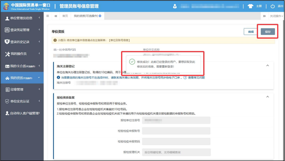Click the person icon beside 单位管理员信息
Viewport: 285px width, 161px height.
[7, 18]
